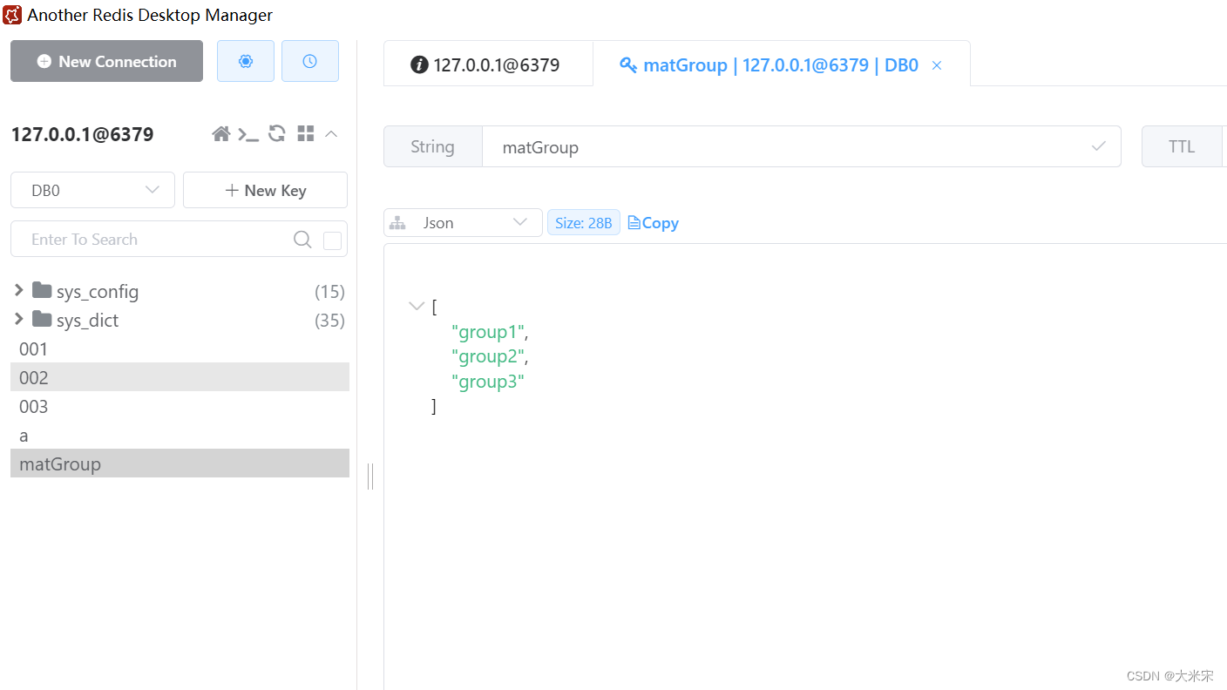The width and height of the screenshot is (1227, 690).
Task: Copy the key value
Action: click(x=654, y=223)
